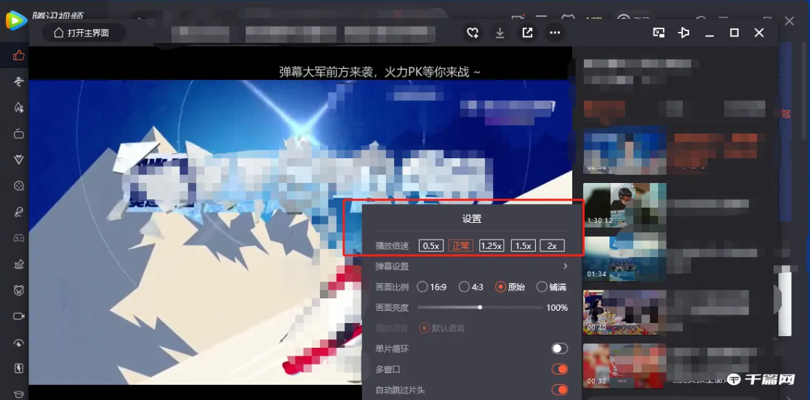Toggle 单片循环 single loop switch
810x400 pixels.
[x=559, y=349]
